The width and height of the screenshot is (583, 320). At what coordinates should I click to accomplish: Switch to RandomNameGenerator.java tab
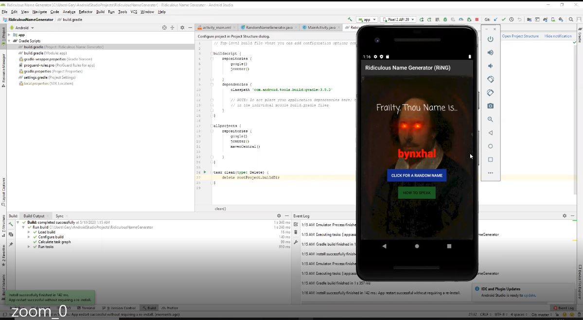coord(269,28)
